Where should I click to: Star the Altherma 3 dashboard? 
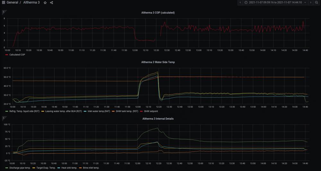click(45, 3)
